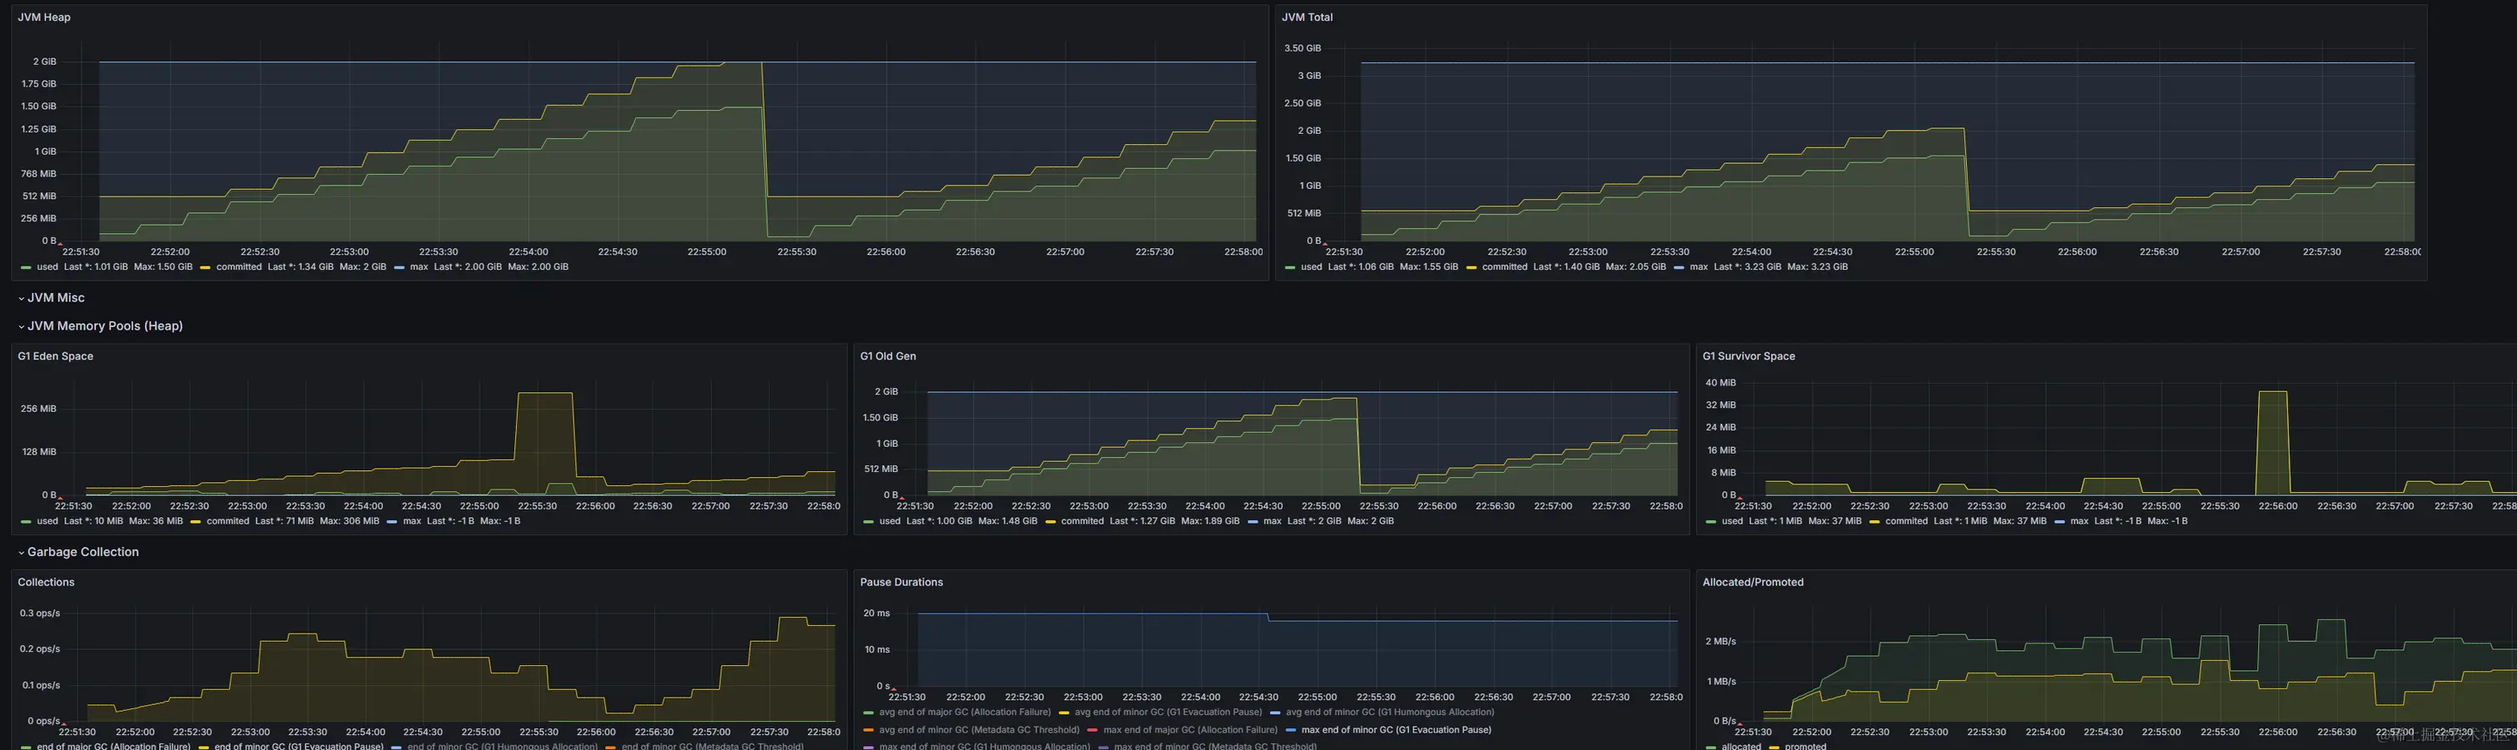Image resolution: width=2517 pixels, height=750 pixels.
Task: Toggle the max series in G1 Eden Space legend
Action: point(412,521)
